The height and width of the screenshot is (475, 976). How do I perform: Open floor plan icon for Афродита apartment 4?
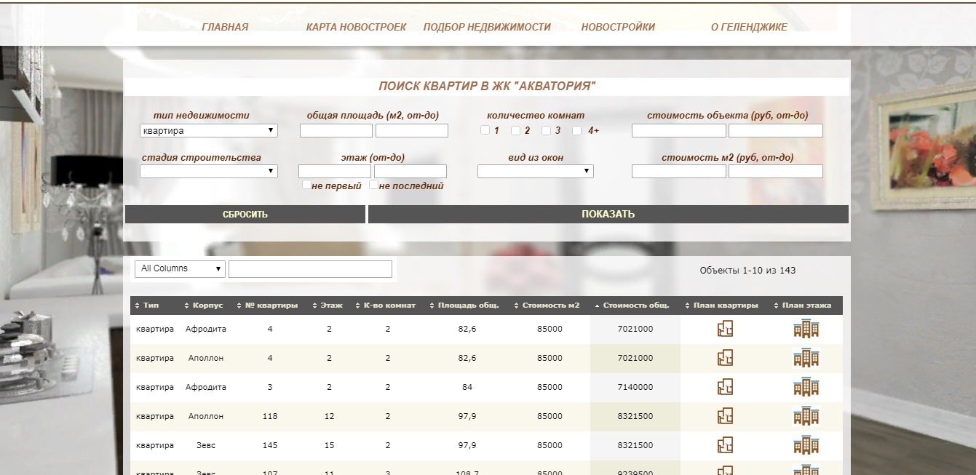[x=806, y=329]
